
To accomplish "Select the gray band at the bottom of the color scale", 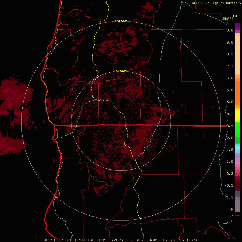I will [x=237, y=205].
